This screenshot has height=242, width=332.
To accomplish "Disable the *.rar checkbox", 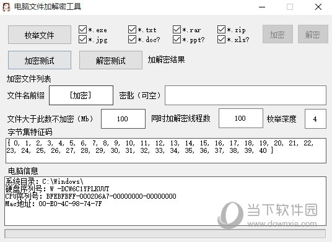I will coord(177,30).
